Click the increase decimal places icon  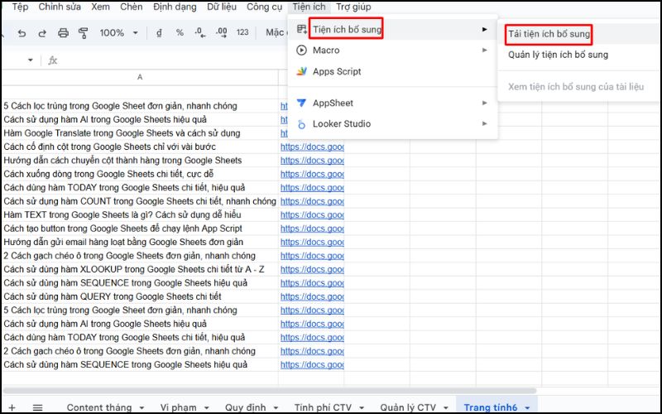(220, 33)
